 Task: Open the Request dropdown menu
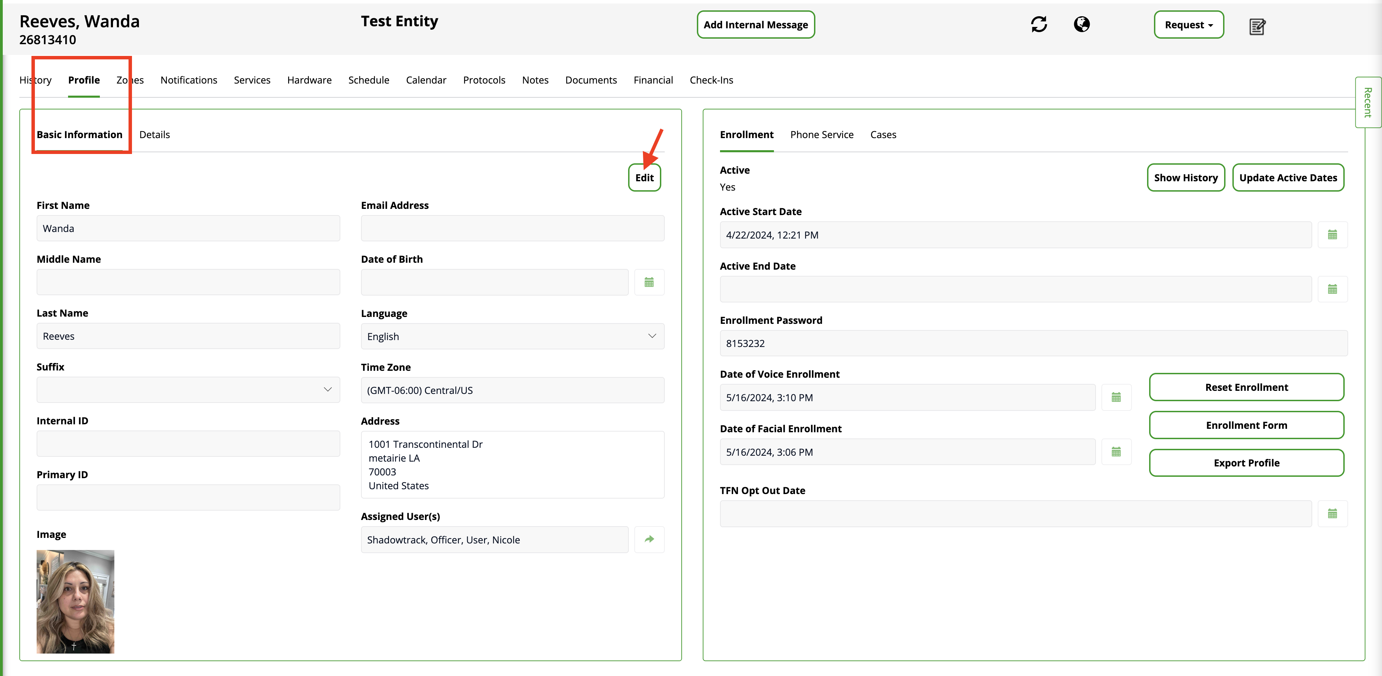point(1188,25)
